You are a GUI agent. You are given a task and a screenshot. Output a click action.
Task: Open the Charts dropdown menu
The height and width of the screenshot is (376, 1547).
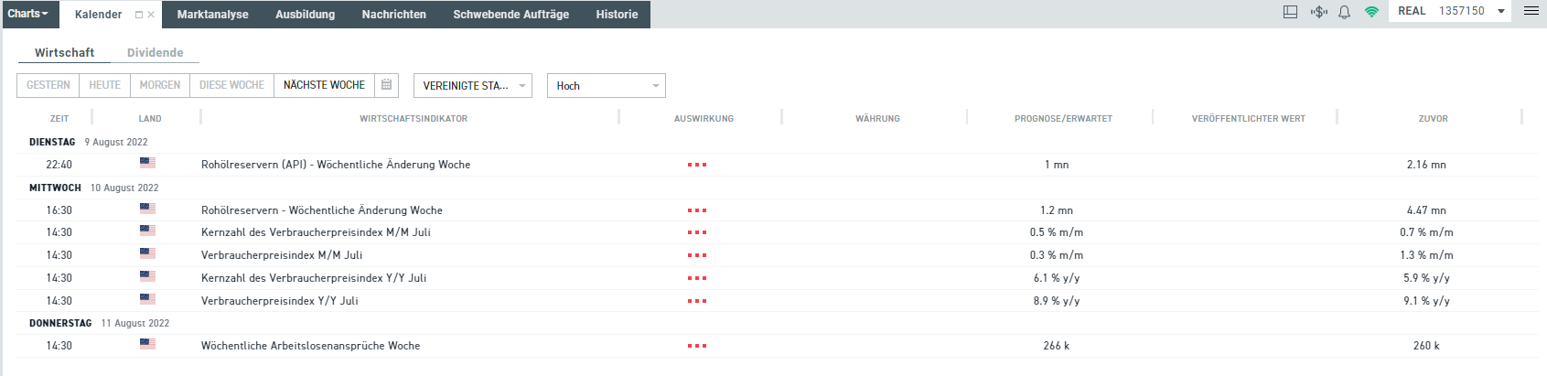(x=28, y=14)
